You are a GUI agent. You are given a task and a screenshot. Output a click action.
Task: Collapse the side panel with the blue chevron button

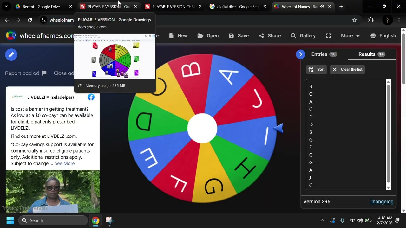click(300, 54)
